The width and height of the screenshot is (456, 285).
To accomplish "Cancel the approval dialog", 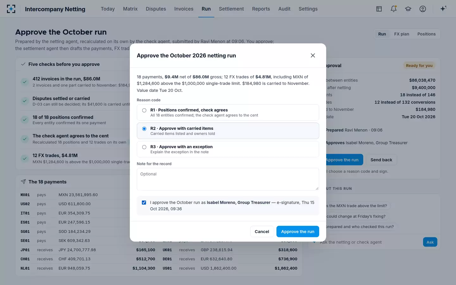I will [x=262, y=231].
